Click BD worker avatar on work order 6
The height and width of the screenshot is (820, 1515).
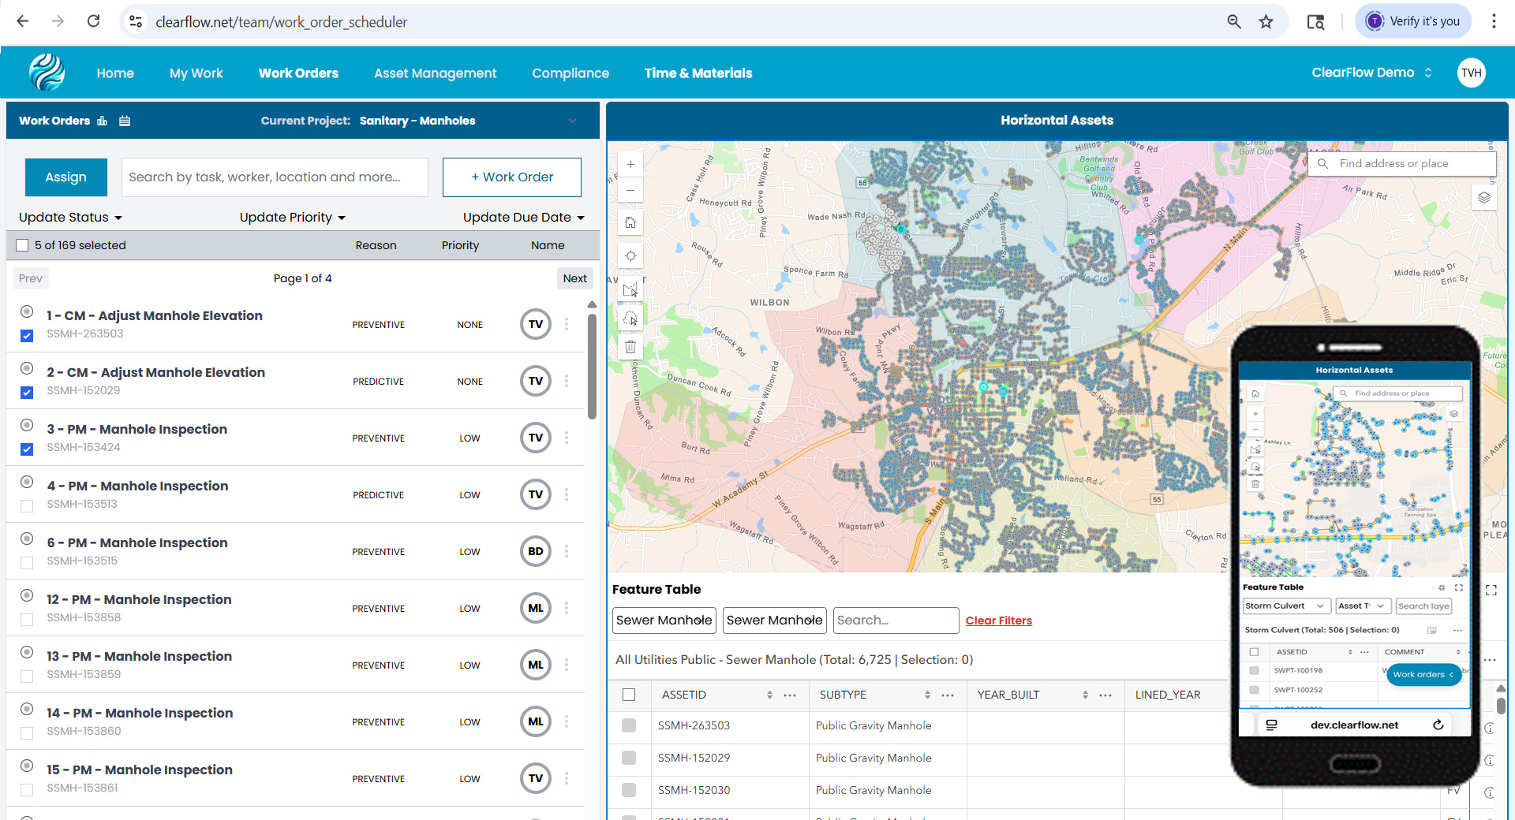pyautogui.click(x=536, y=551)
